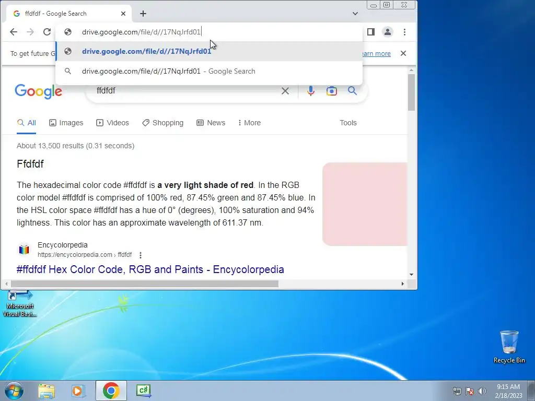Search by image with the camera icon
Screen dimensions: 535x401
coord(331,91)
